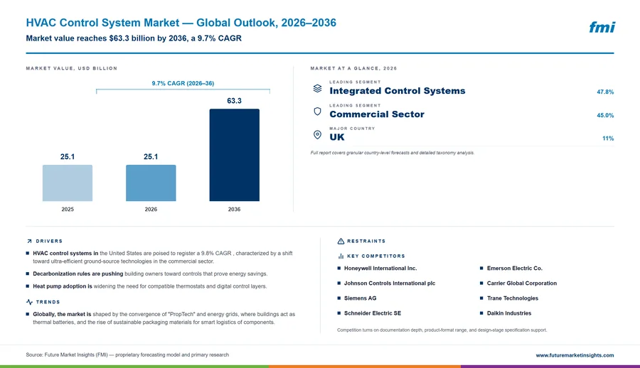The width and height of the screenshot is (640, 368).
Task: Click Honeywell International Inc.
Action: [x=380, y=269]
